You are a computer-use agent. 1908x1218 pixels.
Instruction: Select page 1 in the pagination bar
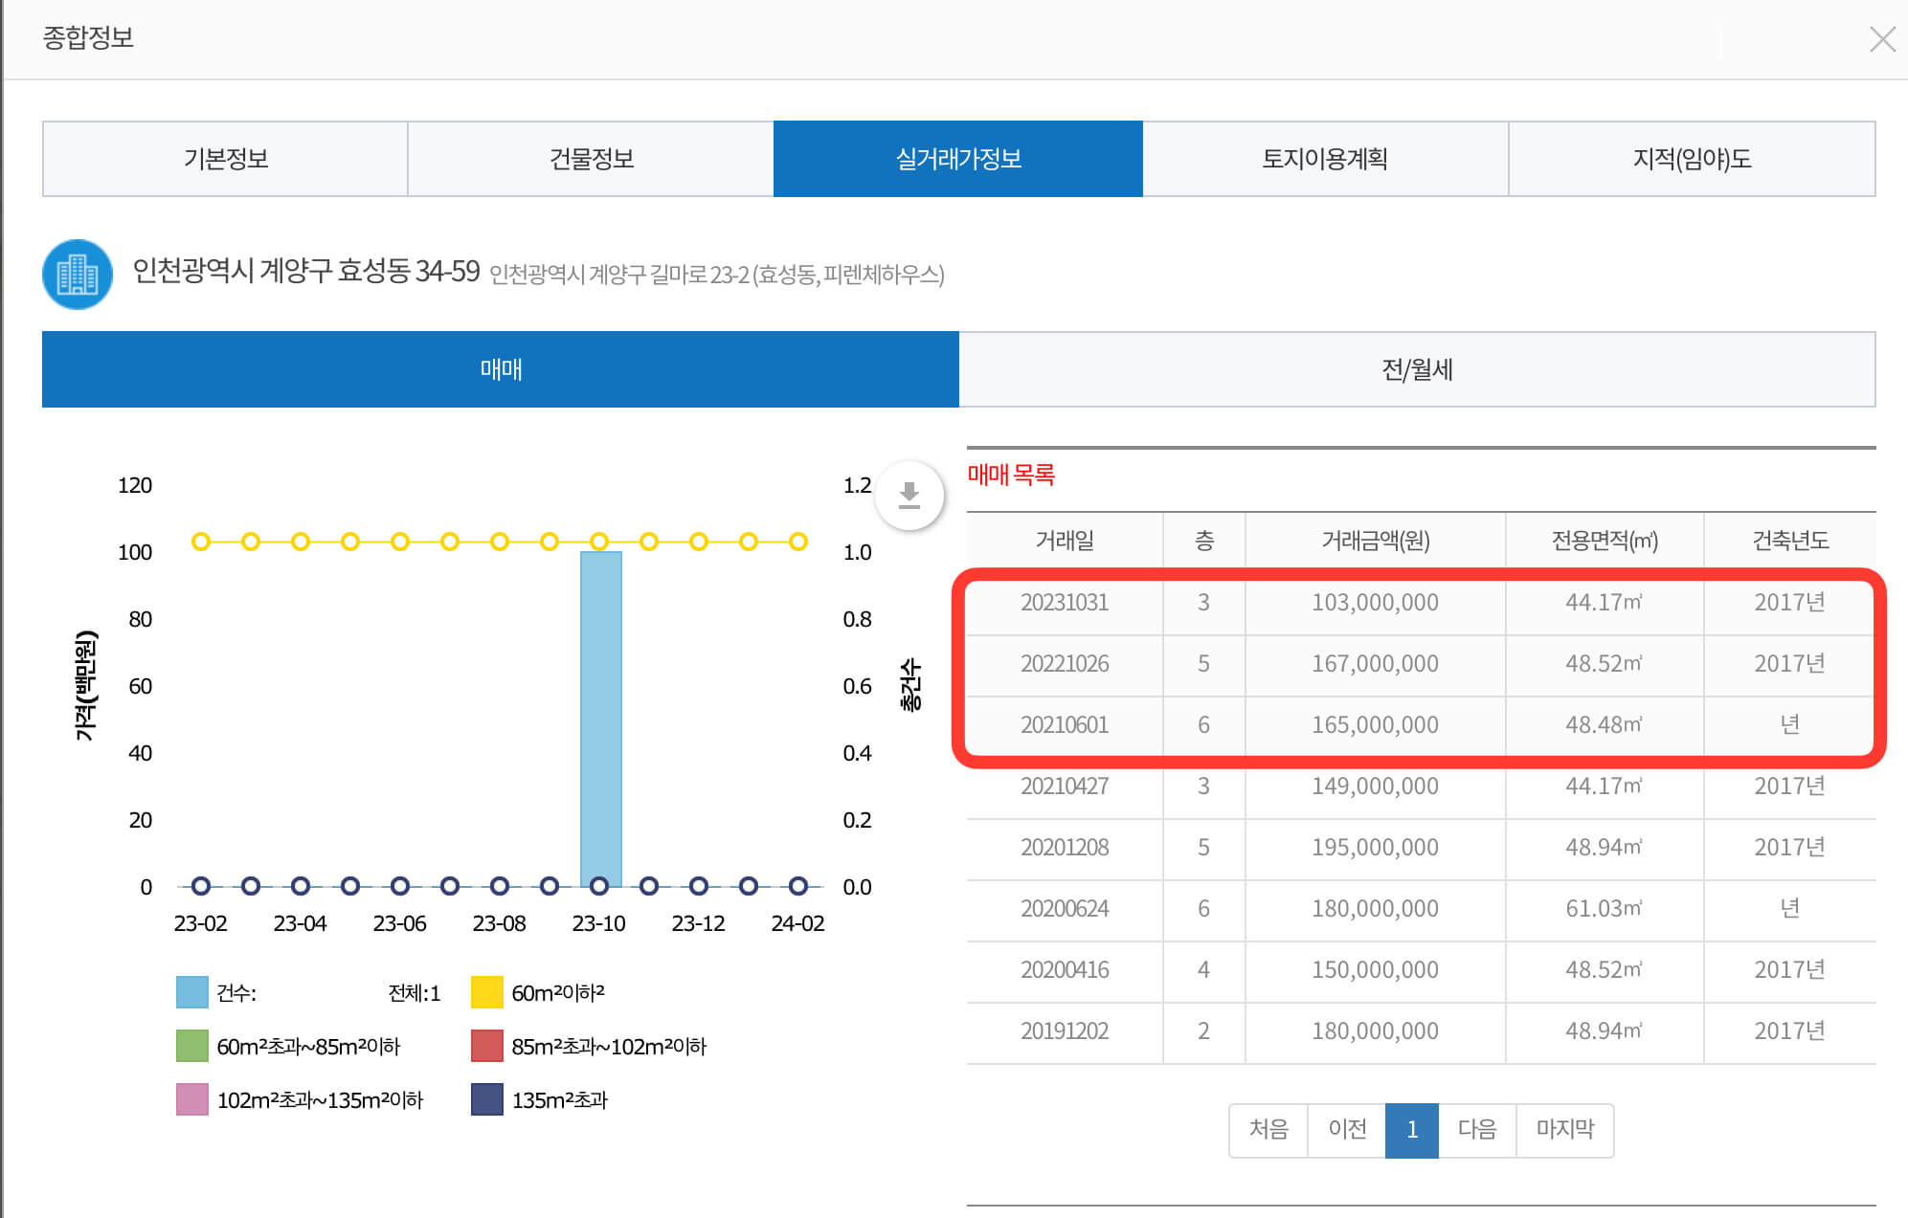(x=1412, y=1130)
